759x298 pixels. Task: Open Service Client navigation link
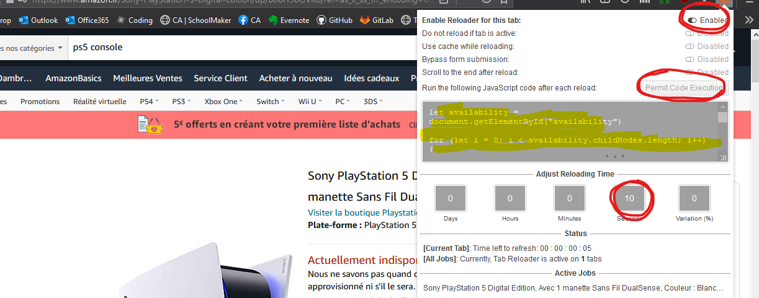click(220, 78)
